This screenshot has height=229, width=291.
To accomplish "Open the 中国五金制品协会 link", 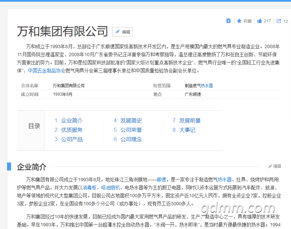I will point(46,71).
